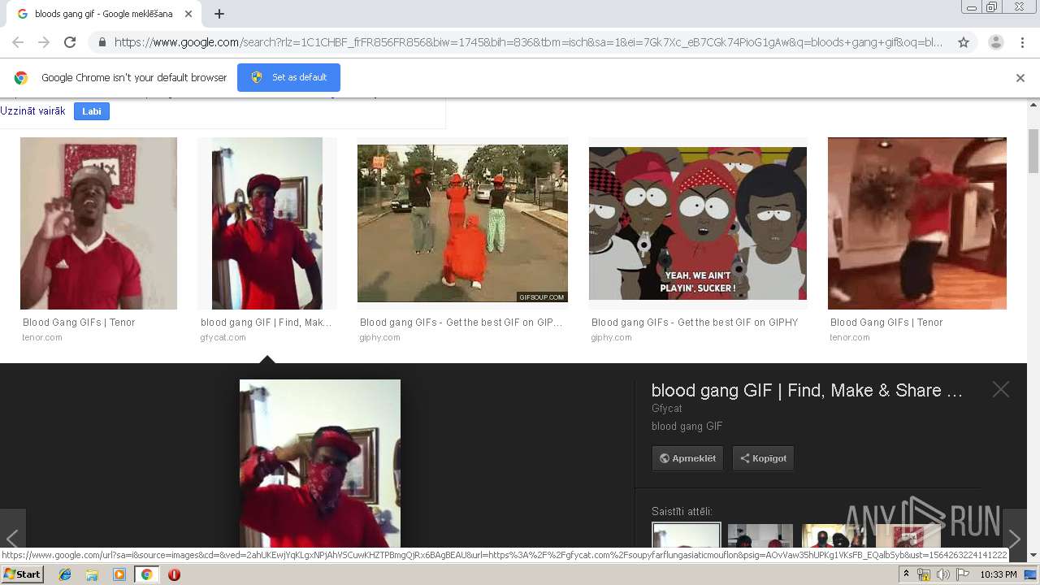The width and height of the screenshot is (1040, 585).
Task: Open the Gfycat red bandana man thumbnail
Action: pos(267,223)
